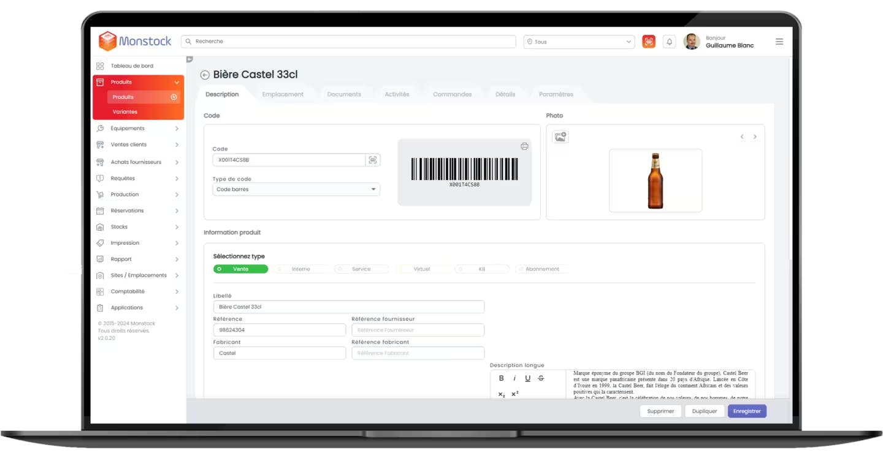Toggle bold formatting in description editor
This screenshot has height=464, width=883.
(501, 378)
